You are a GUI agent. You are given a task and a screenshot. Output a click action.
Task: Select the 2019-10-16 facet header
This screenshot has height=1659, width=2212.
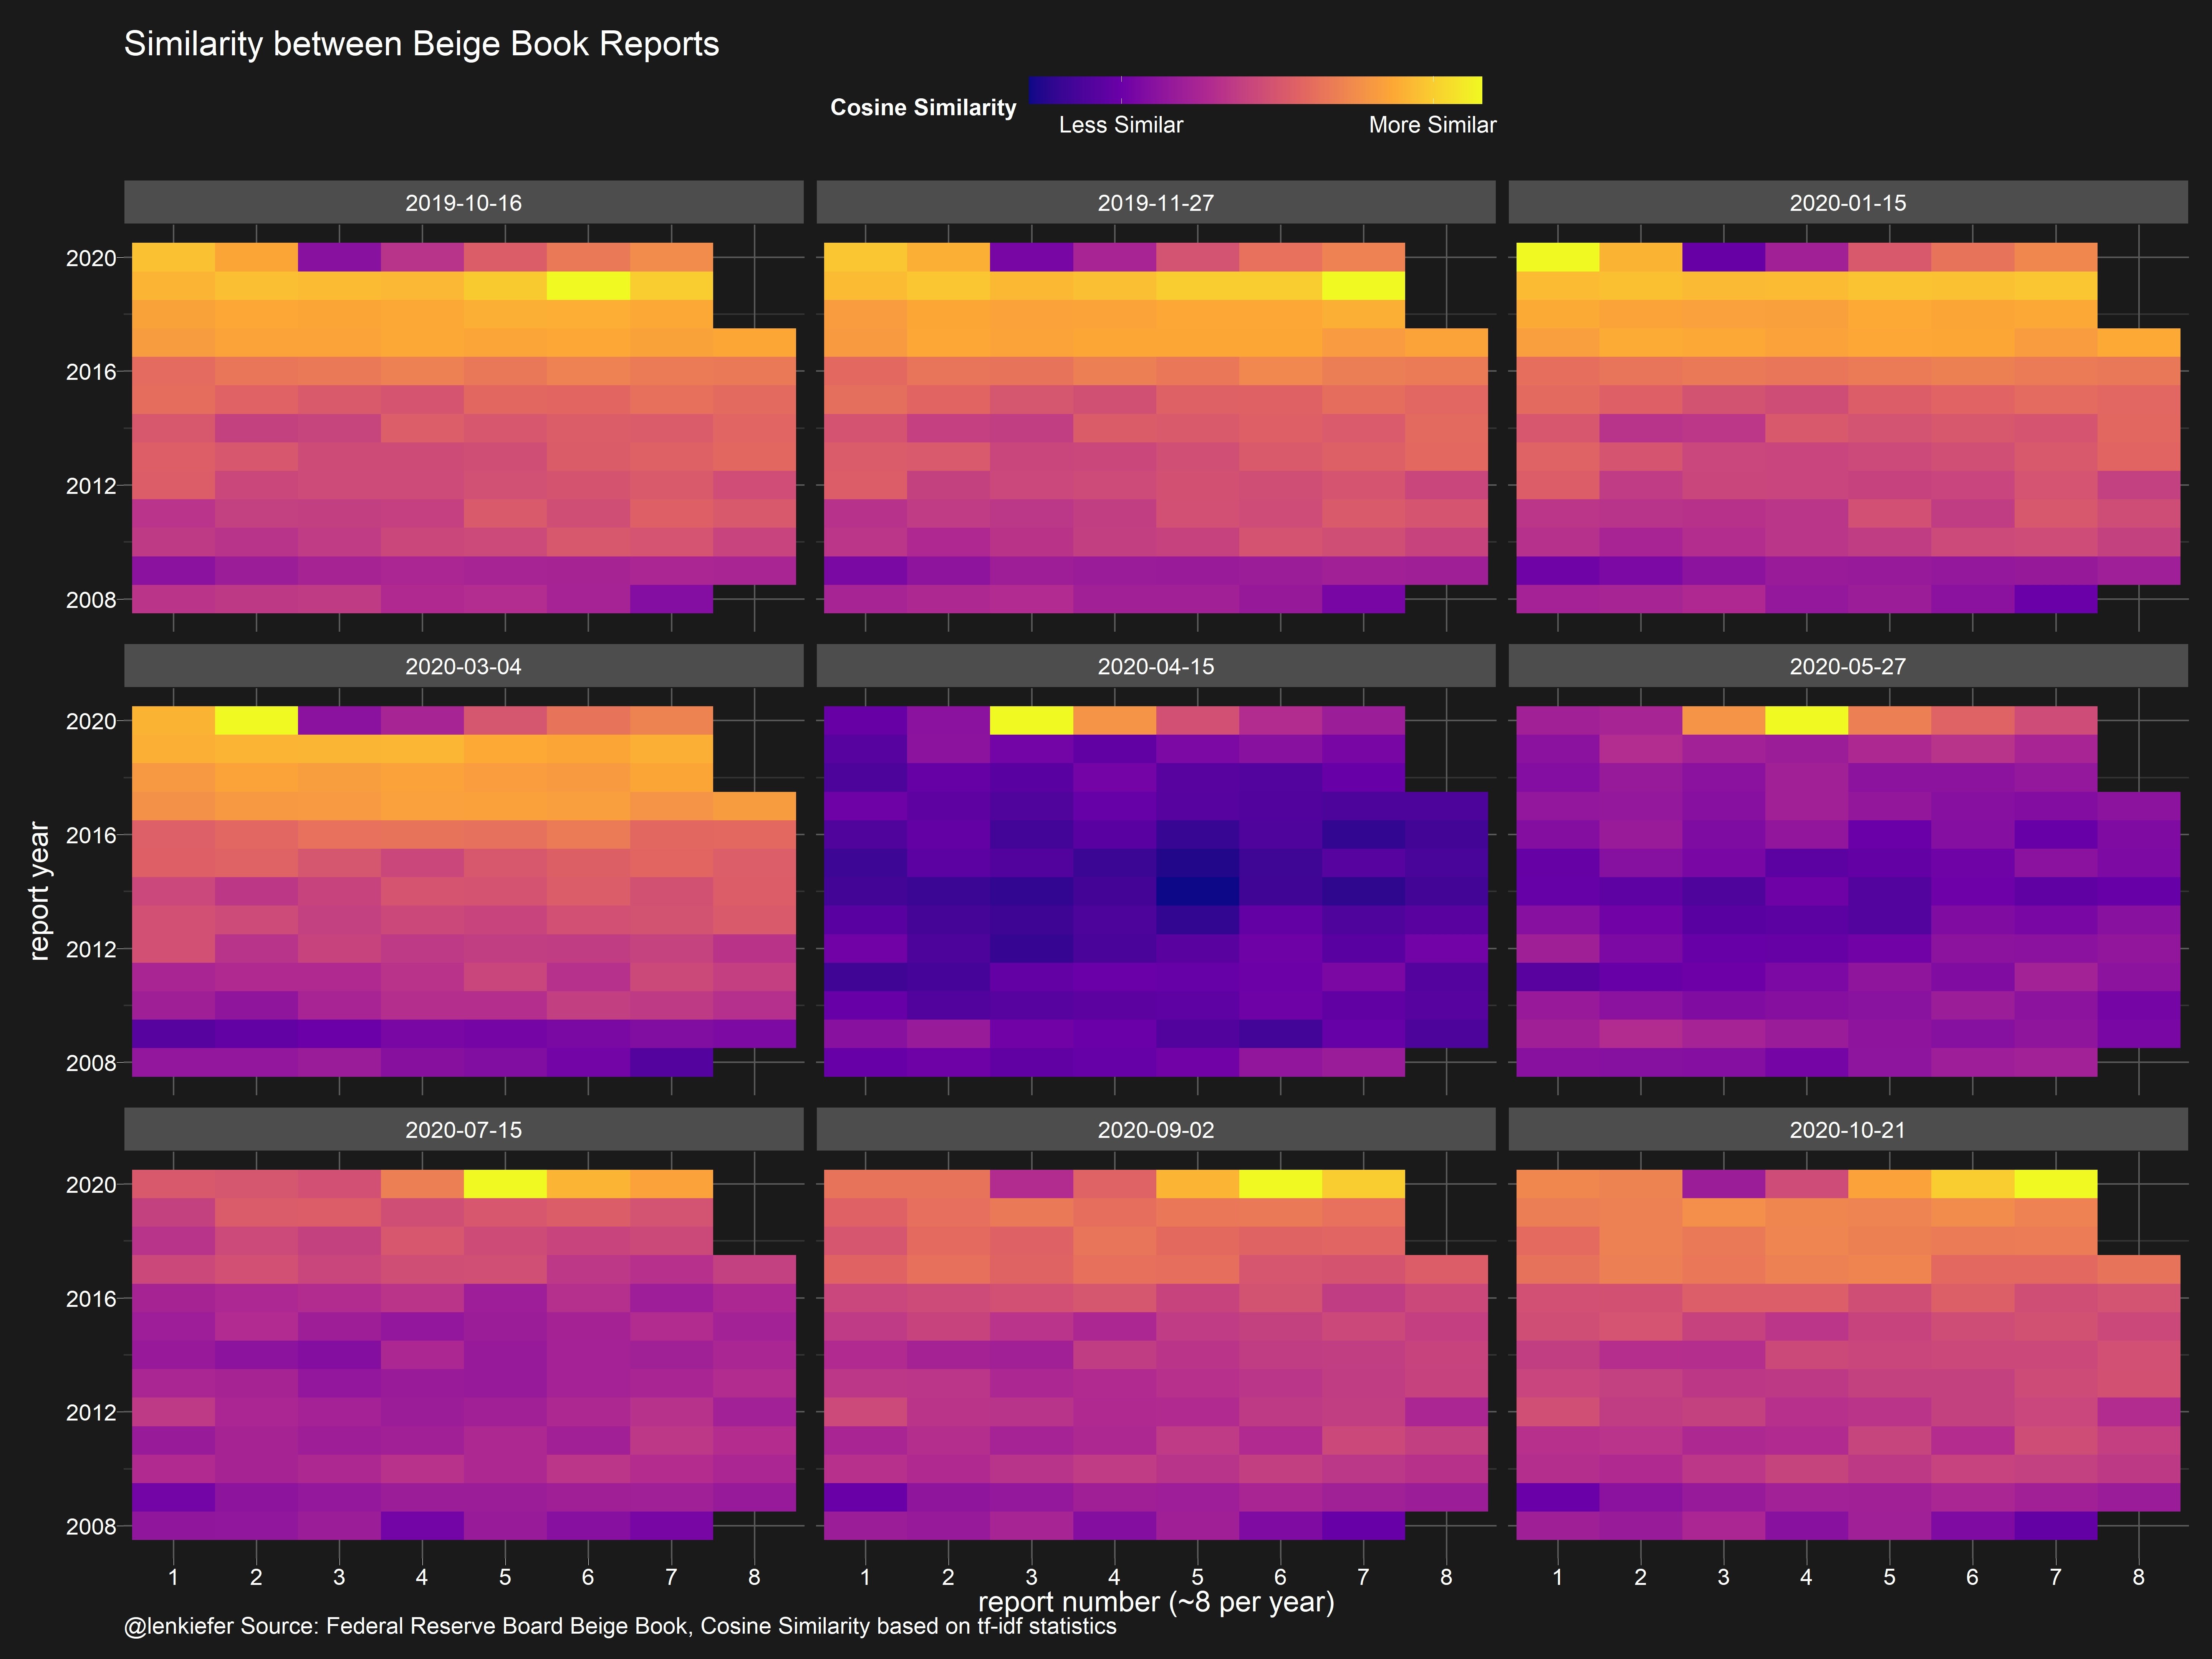pos(464,202)
